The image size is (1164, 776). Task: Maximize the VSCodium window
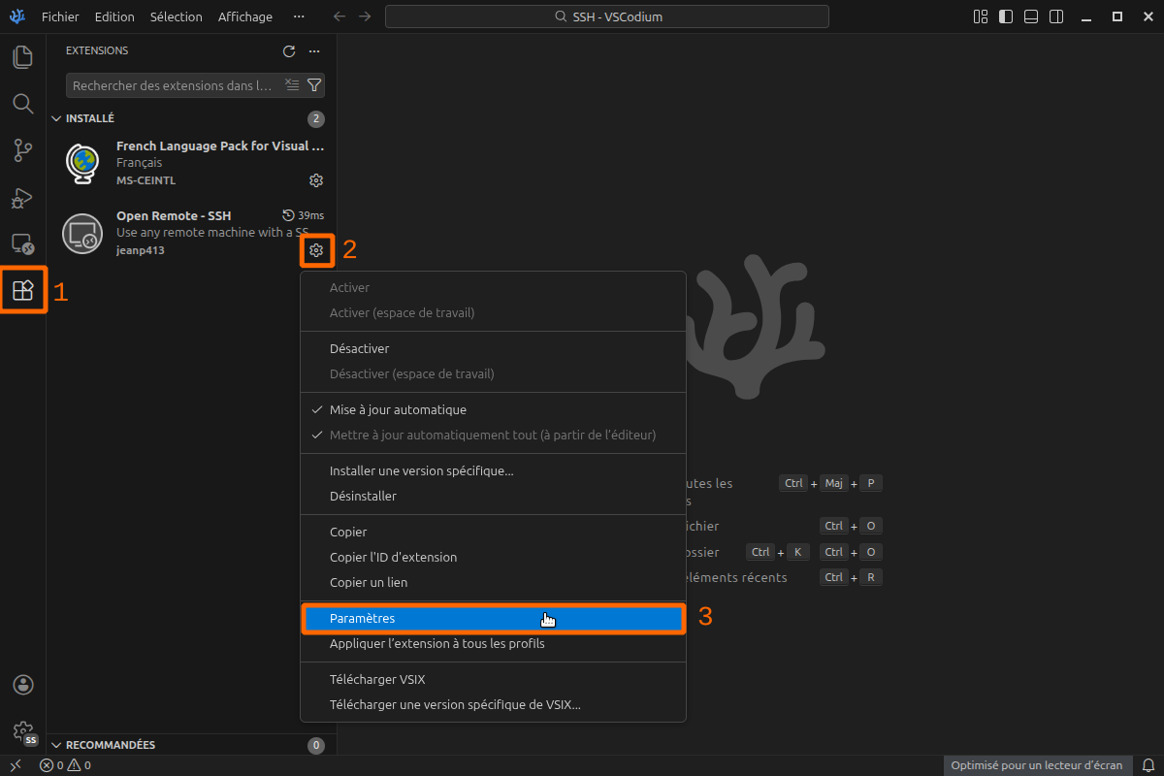[1116, 16]
